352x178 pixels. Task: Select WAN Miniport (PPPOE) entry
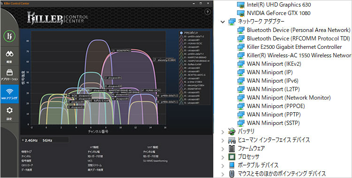point(276,106)
